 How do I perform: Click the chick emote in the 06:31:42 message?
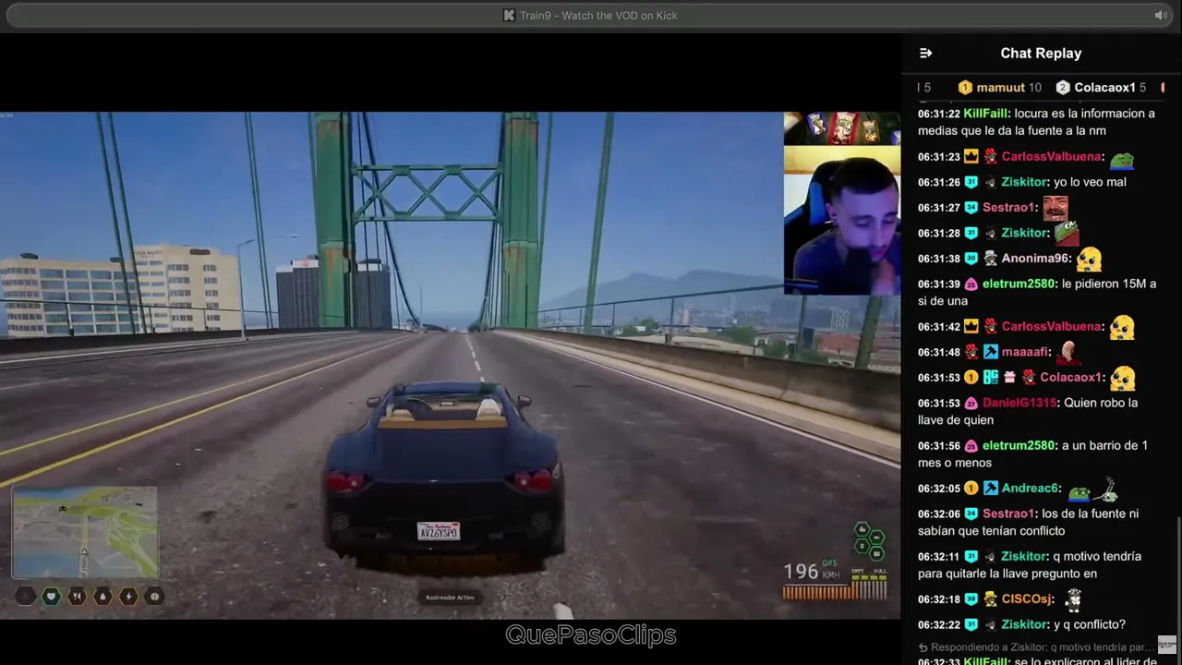point(1122,327)
